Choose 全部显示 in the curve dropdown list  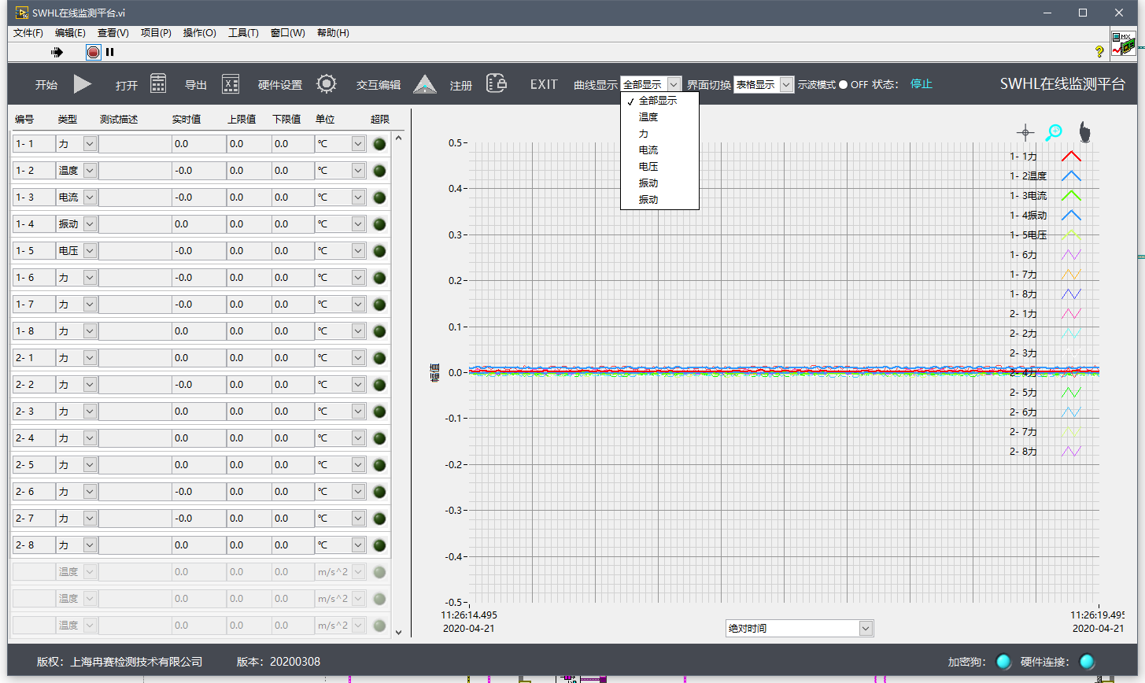pos(659,101)
